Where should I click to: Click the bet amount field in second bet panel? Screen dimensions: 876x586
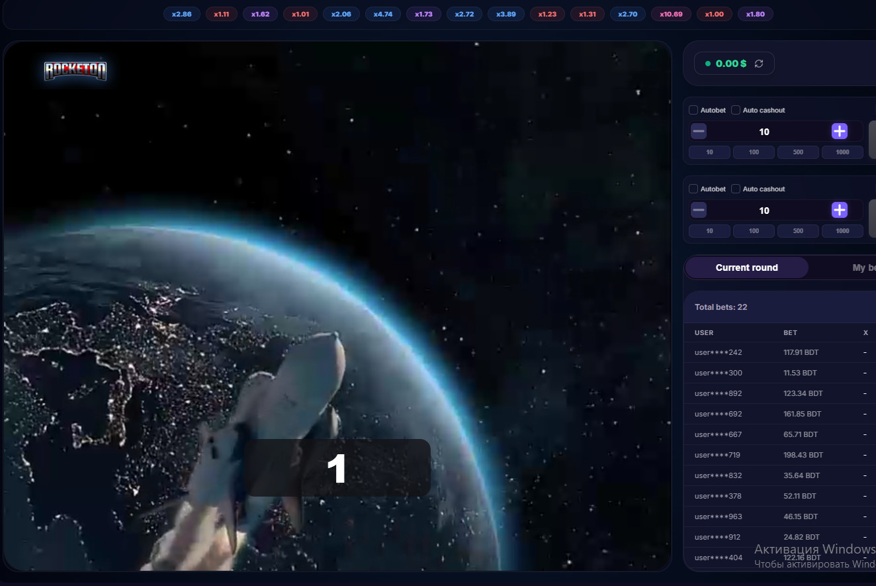[x=764, y=211]
